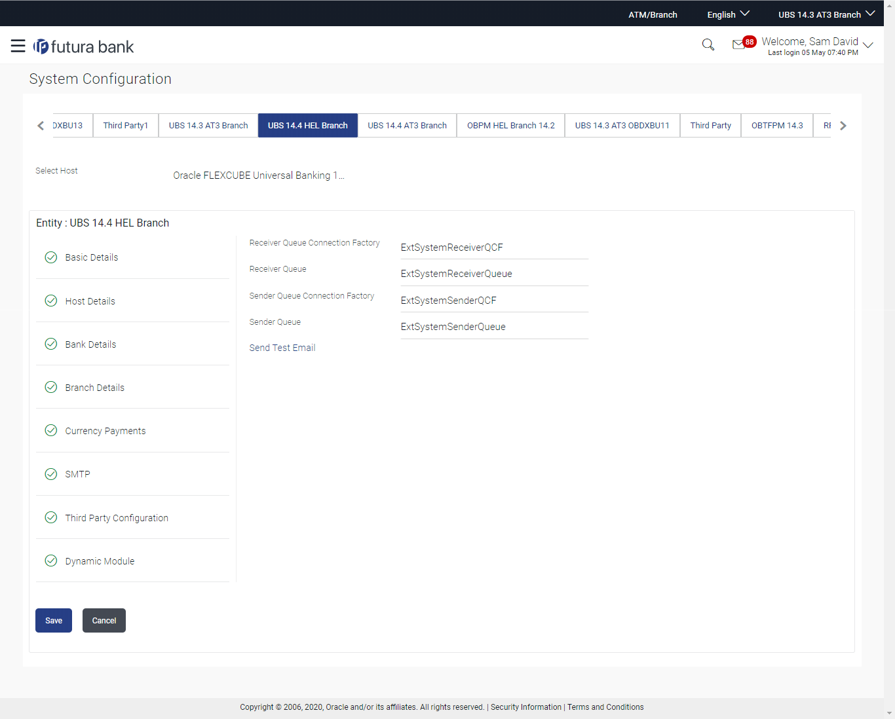Open the Security Information footer link
The width and height of the screenshot is (895, 719).
point(526,707)
